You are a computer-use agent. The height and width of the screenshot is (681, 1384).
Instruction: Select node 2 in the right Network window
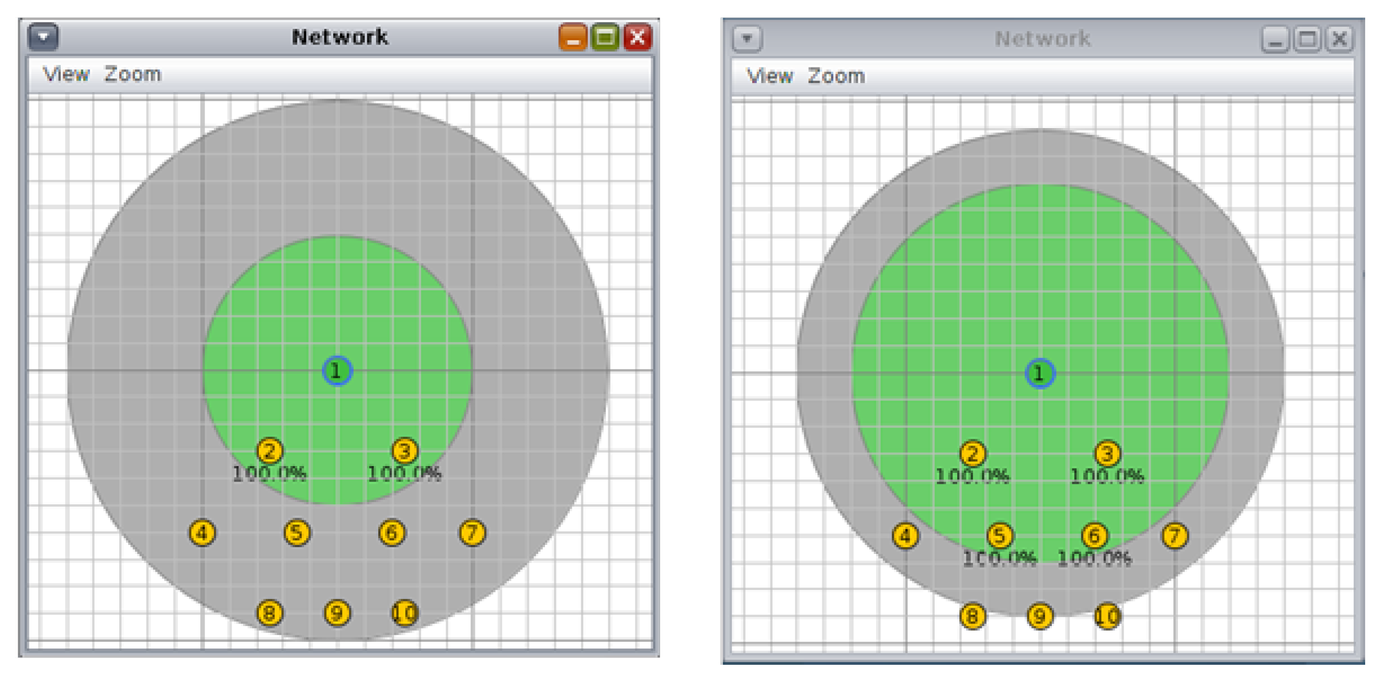pos(972,454)
